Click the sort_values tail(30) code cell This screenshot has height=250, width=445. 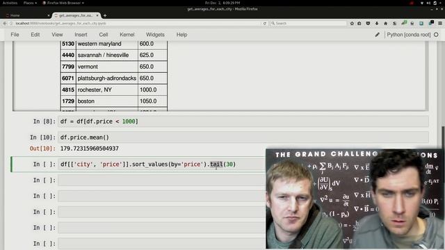(162, 165)
